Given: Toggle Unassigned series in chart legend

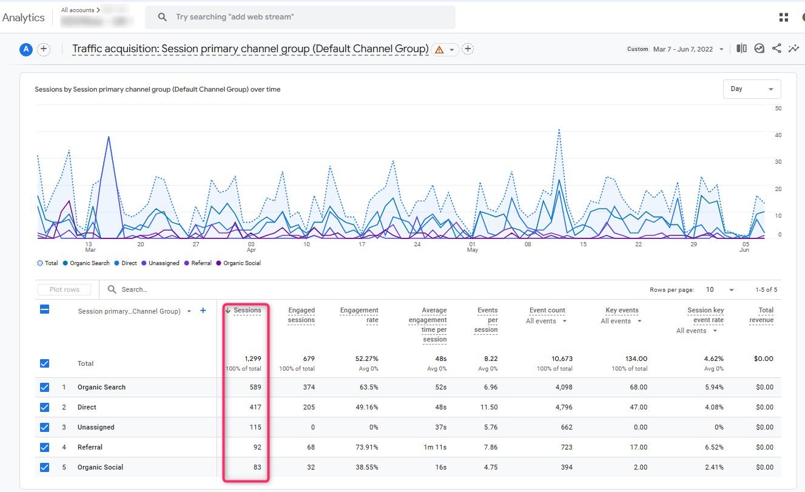Looking at the screenshot, I should (x=160, y=263).
